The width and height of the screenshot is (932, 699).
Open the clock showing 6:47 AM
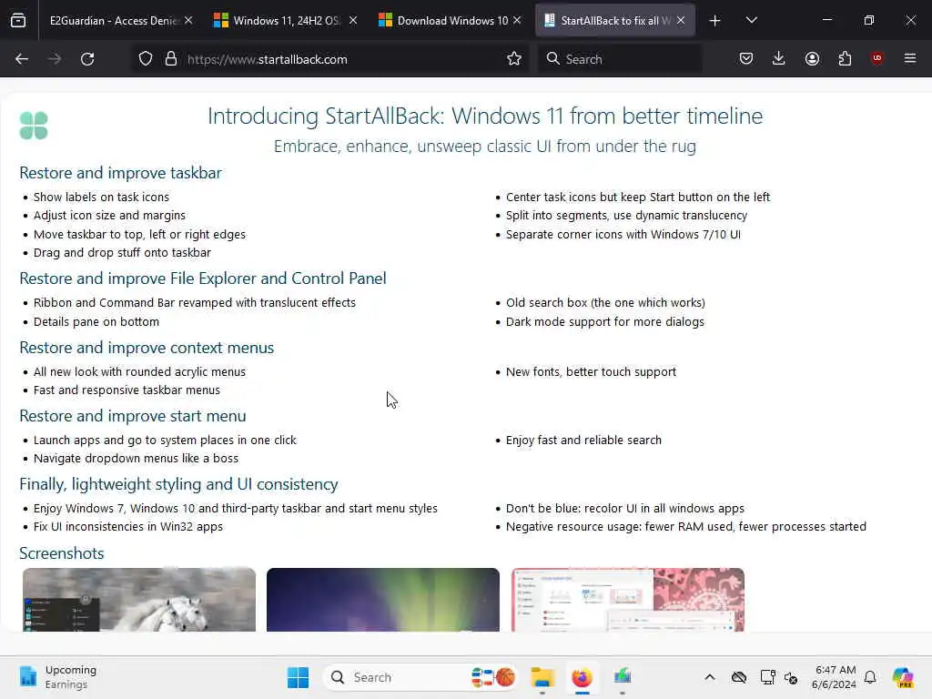coord(835,677)
